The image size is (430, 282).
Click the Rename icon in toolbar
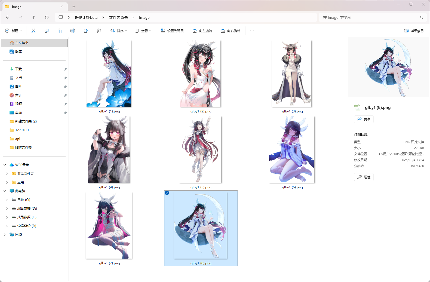pos(73,31)
